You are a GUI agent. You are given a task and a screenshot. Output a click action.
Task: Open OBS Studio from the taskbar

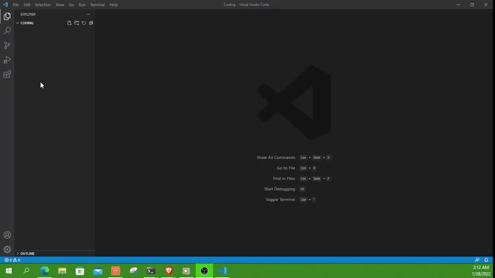[x=204, y=271]
